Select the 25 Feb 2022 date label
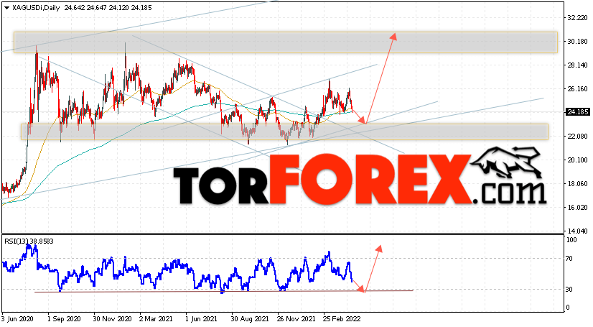 pyautogui.click(x=342, y=318)
